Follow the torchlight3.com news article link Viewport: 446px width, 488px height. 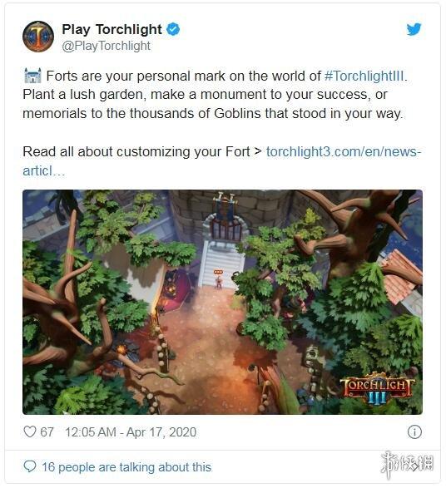[222, 161]
